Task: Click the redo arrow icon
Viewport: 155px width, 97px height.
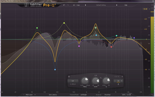Action: (68, 5)
